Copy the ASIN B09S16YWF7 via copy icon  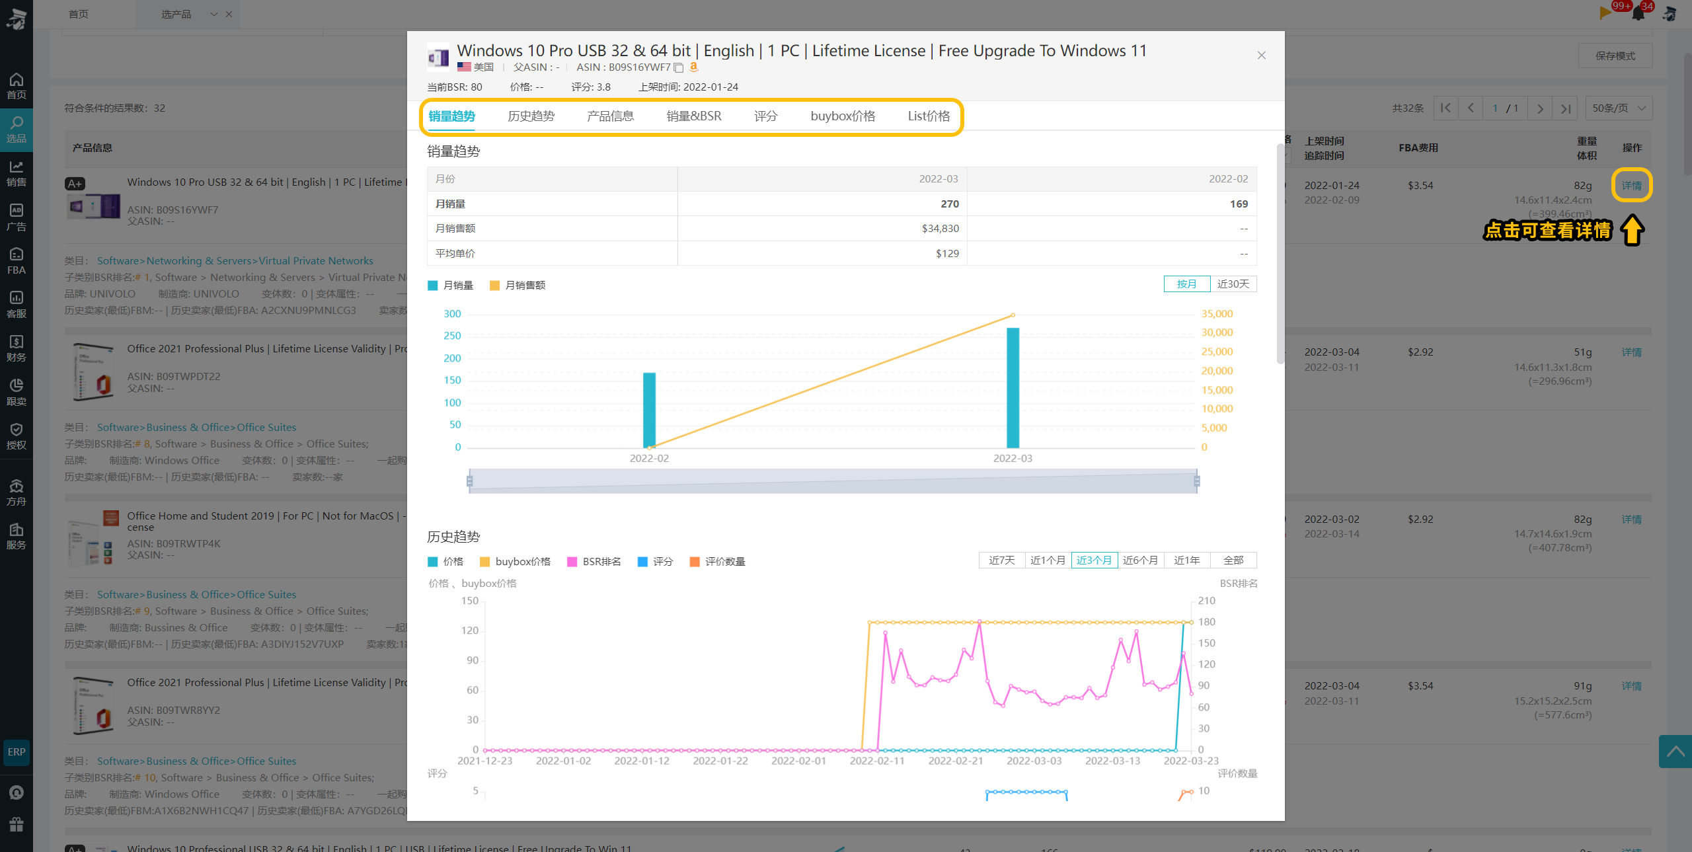[x=678, y=67]
